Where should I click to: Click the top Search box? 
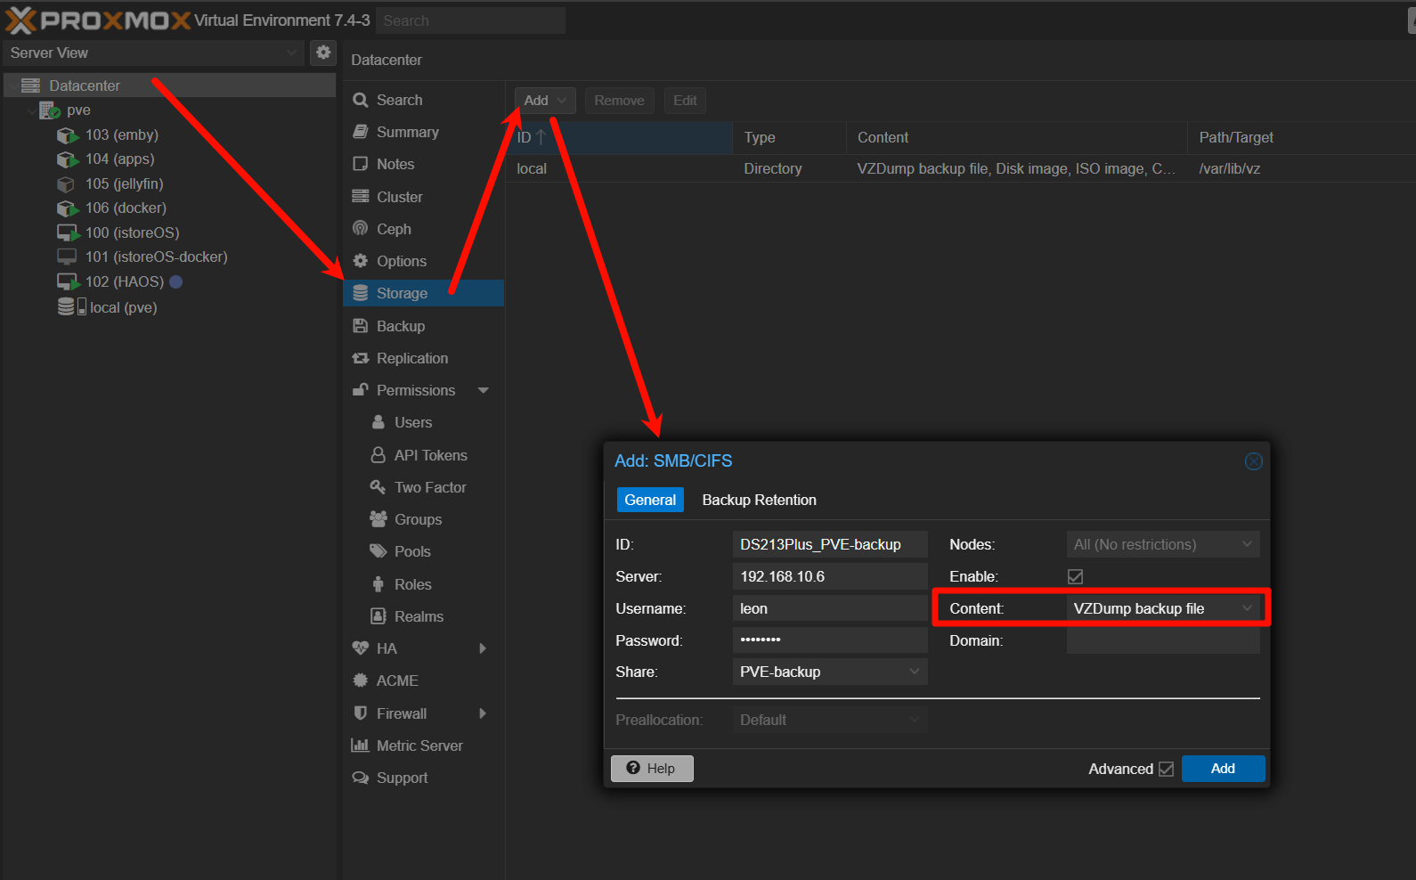tap(470, 20)
